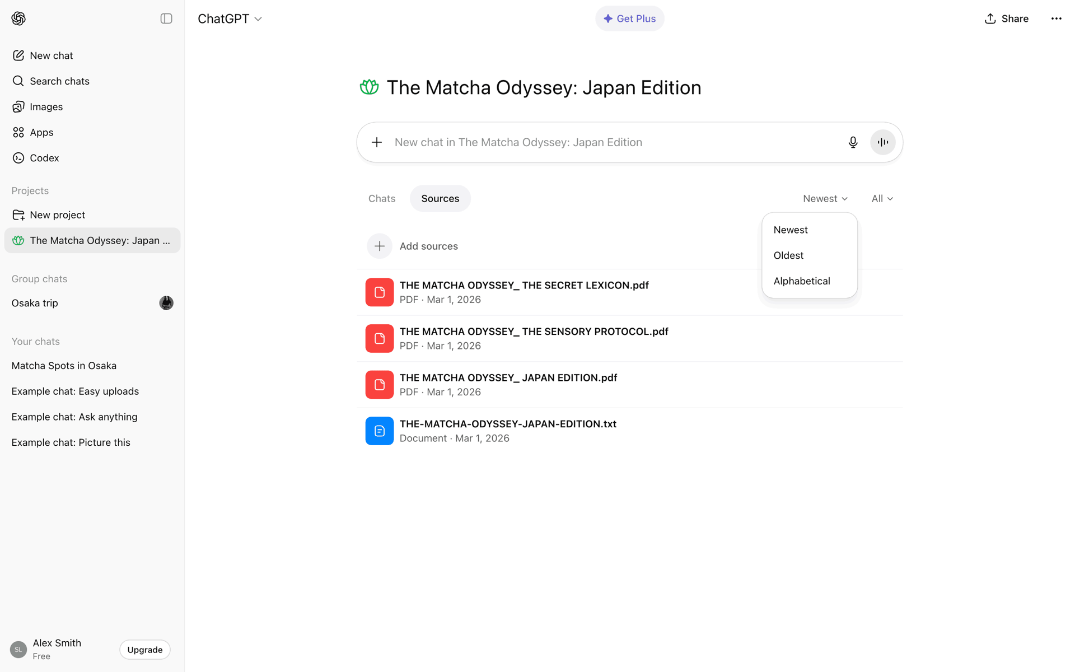The height and width of the screenshot is (672, 1075).
Task: Open THE SECRET LEXICON.pdf file name
Action: (524, 285)
